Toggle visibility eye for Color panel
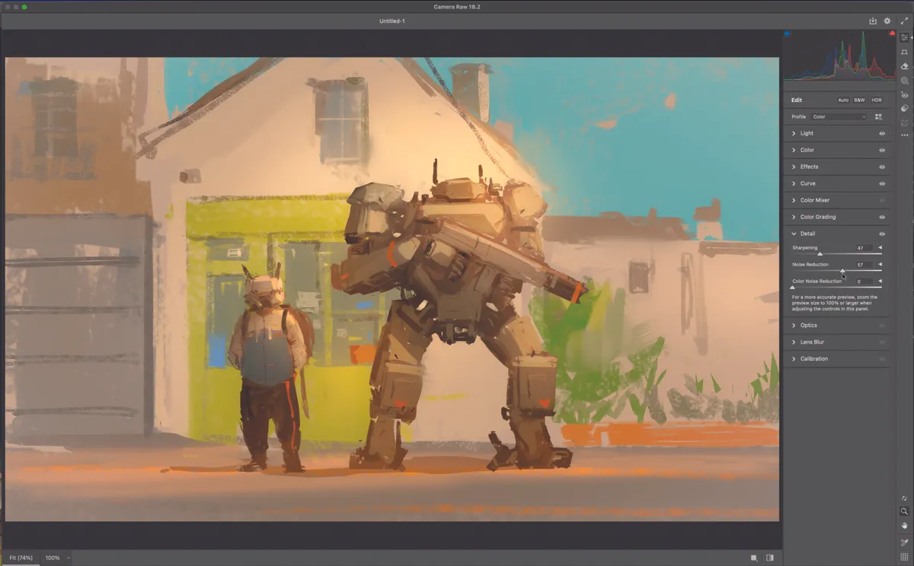The height and width of the screenshot is (566, 914). tap(882, 150)
